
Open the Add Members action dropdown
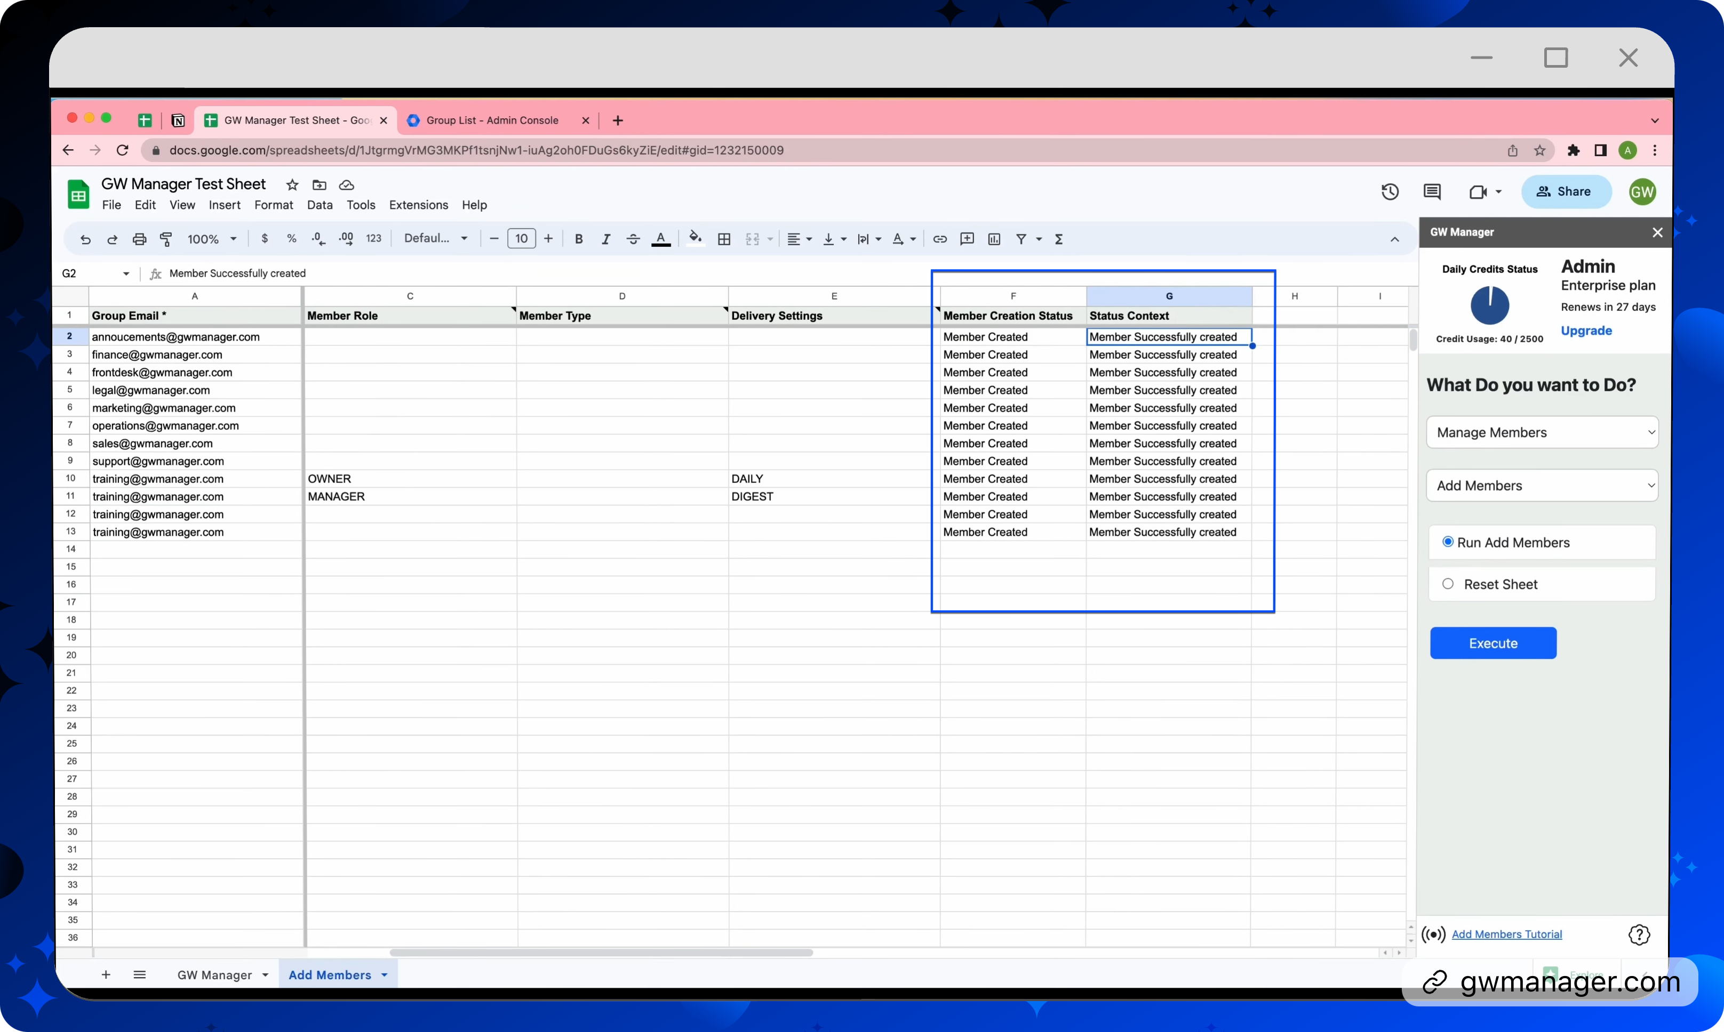(x=1542, y=486)
